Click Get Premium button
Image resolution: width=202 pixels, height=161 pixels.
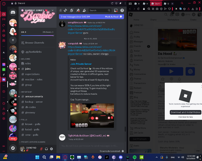click(140, 139)
